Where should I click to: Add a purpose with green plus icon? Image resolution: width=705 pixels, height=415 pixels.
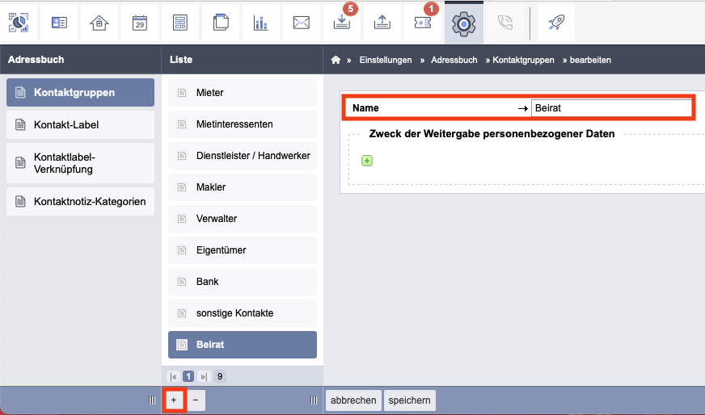coord(367,161)
